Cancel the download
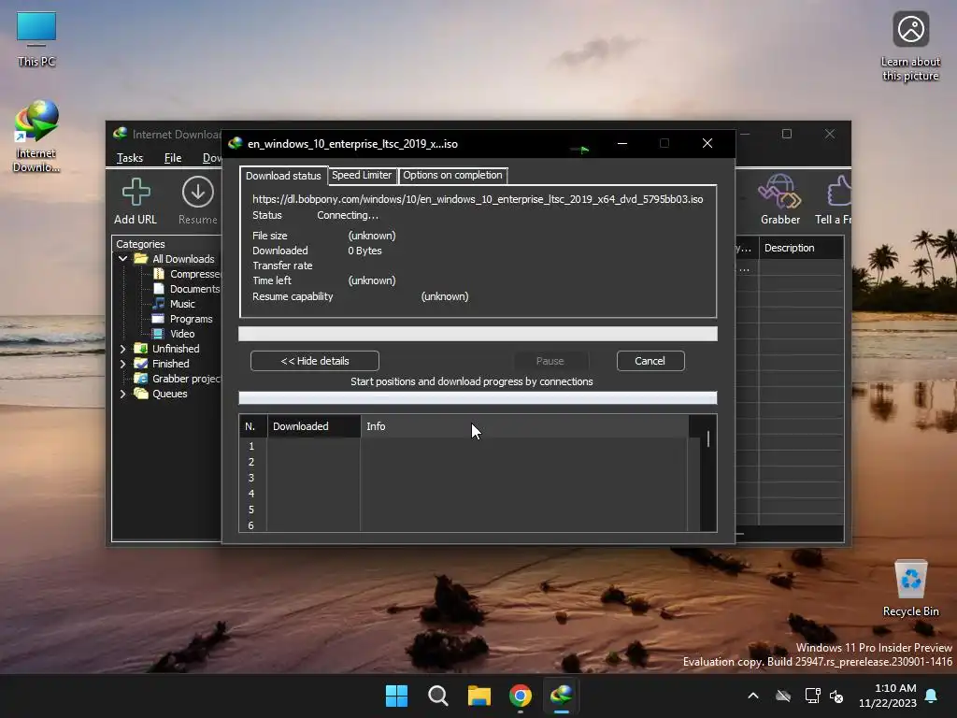Screen dimensions: 957x718 coord(650,361)
